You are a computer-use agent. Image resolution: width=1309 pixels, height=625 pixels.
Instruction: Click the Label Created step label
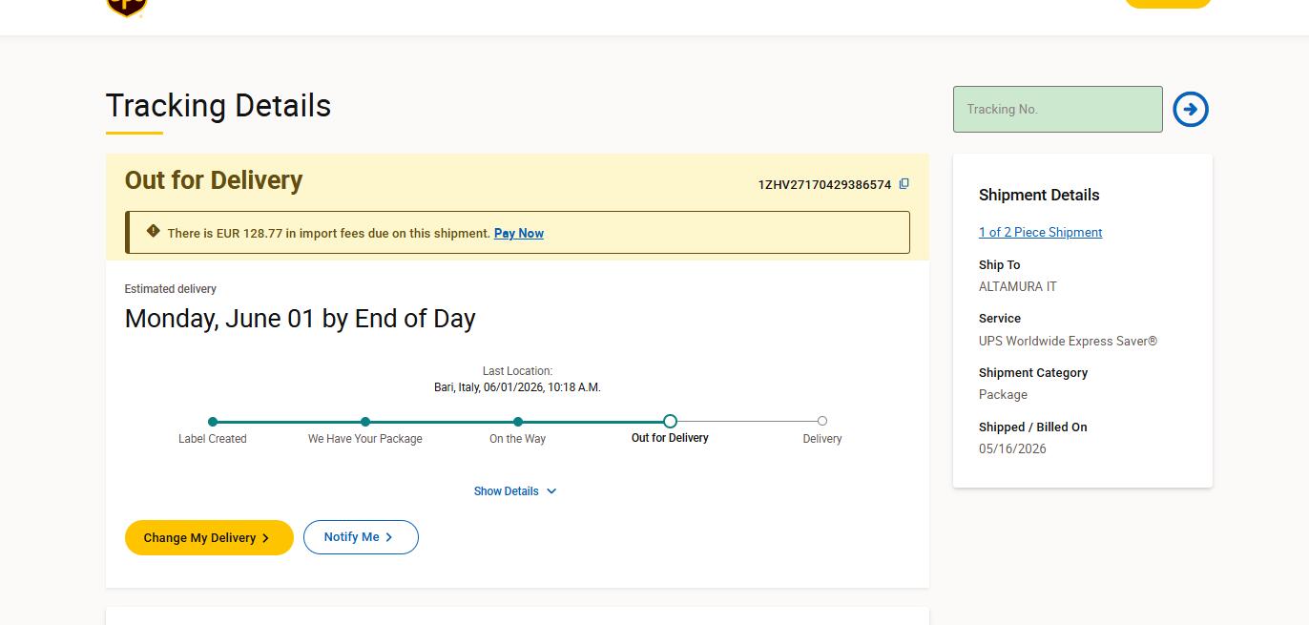pyautogui.click(x=213, y=439)
